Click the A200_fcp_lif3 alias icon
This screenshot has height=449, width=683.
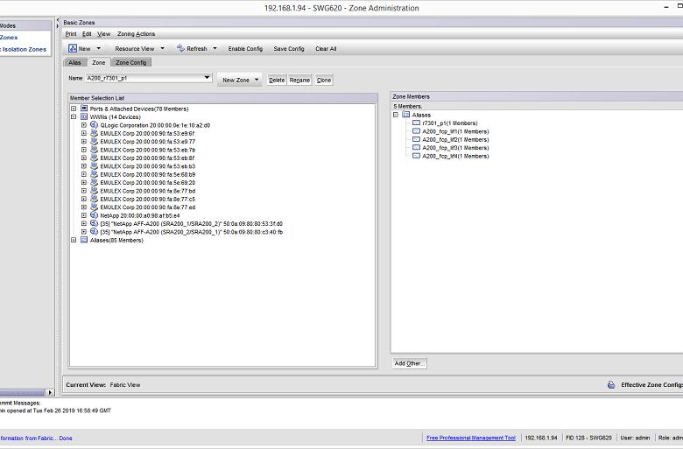[x=417, y=148]
